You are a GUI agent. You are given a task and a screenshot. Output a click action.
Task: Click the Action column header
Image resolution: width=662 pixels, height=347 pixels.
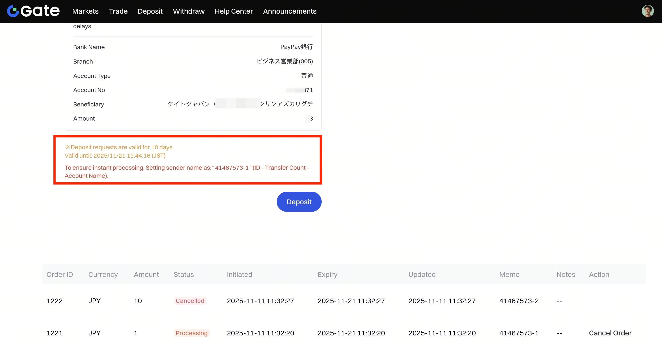[599, 274]
